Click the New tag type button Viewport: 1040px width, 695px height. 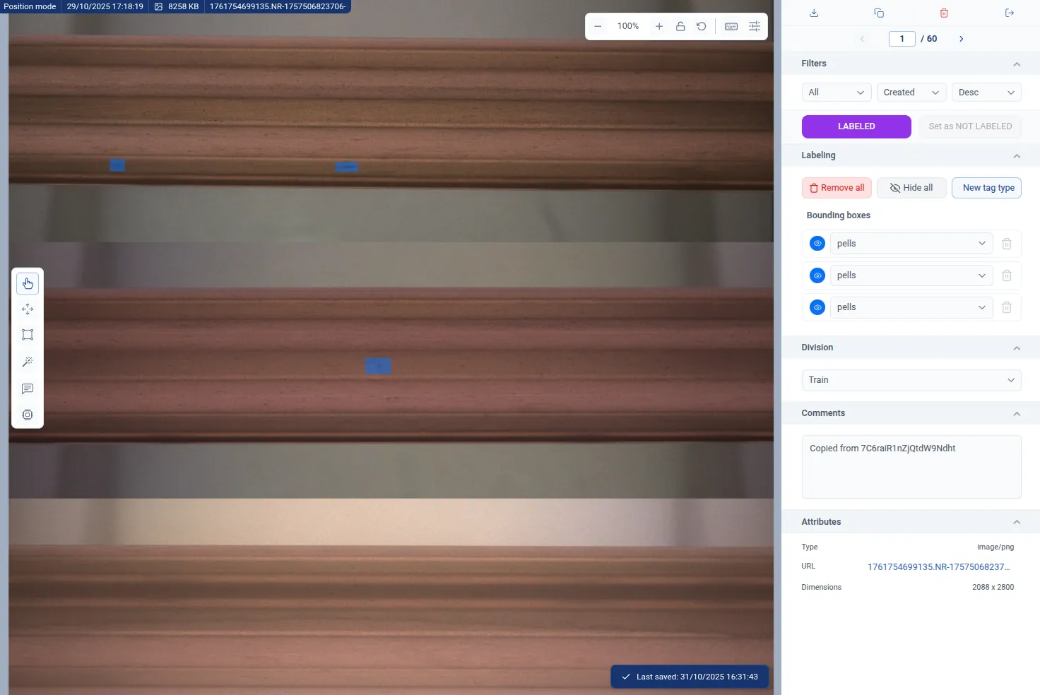pyautogui.click(x=986, y=188)
